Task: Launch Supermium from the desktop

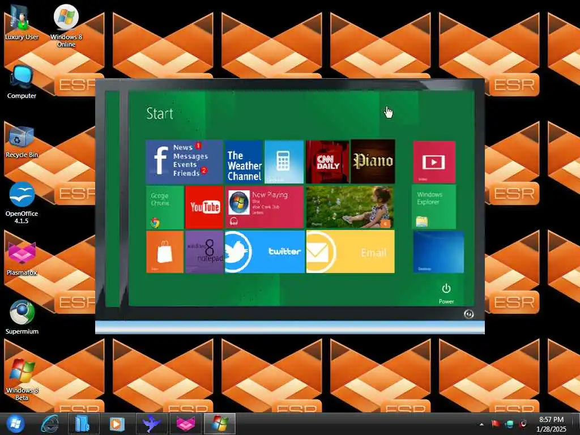Action: pos(22,317)
